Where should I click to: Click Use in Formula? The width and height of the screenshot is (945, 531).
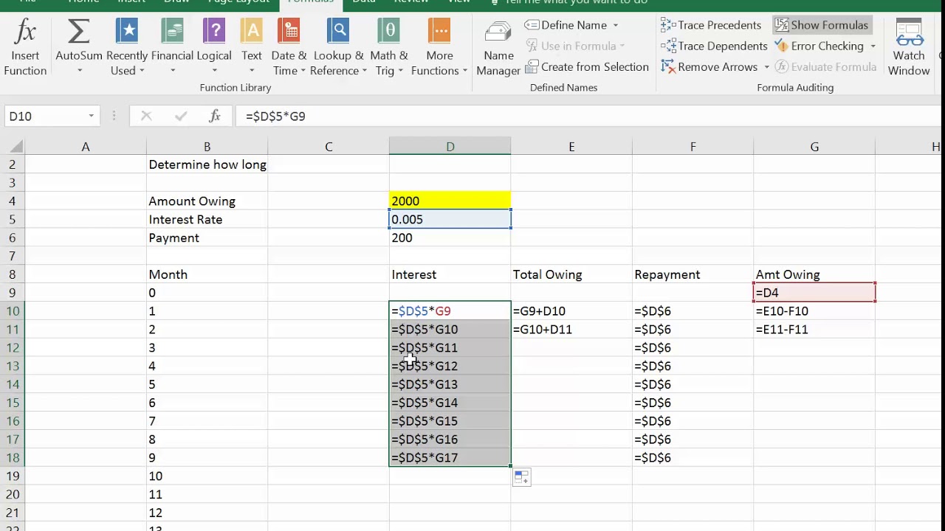click(575, 46)
